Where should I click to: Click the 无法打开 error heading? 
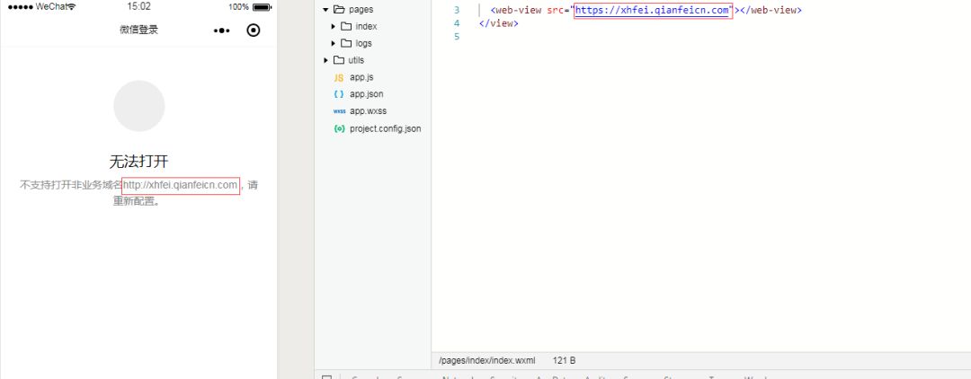coord(138,162)
